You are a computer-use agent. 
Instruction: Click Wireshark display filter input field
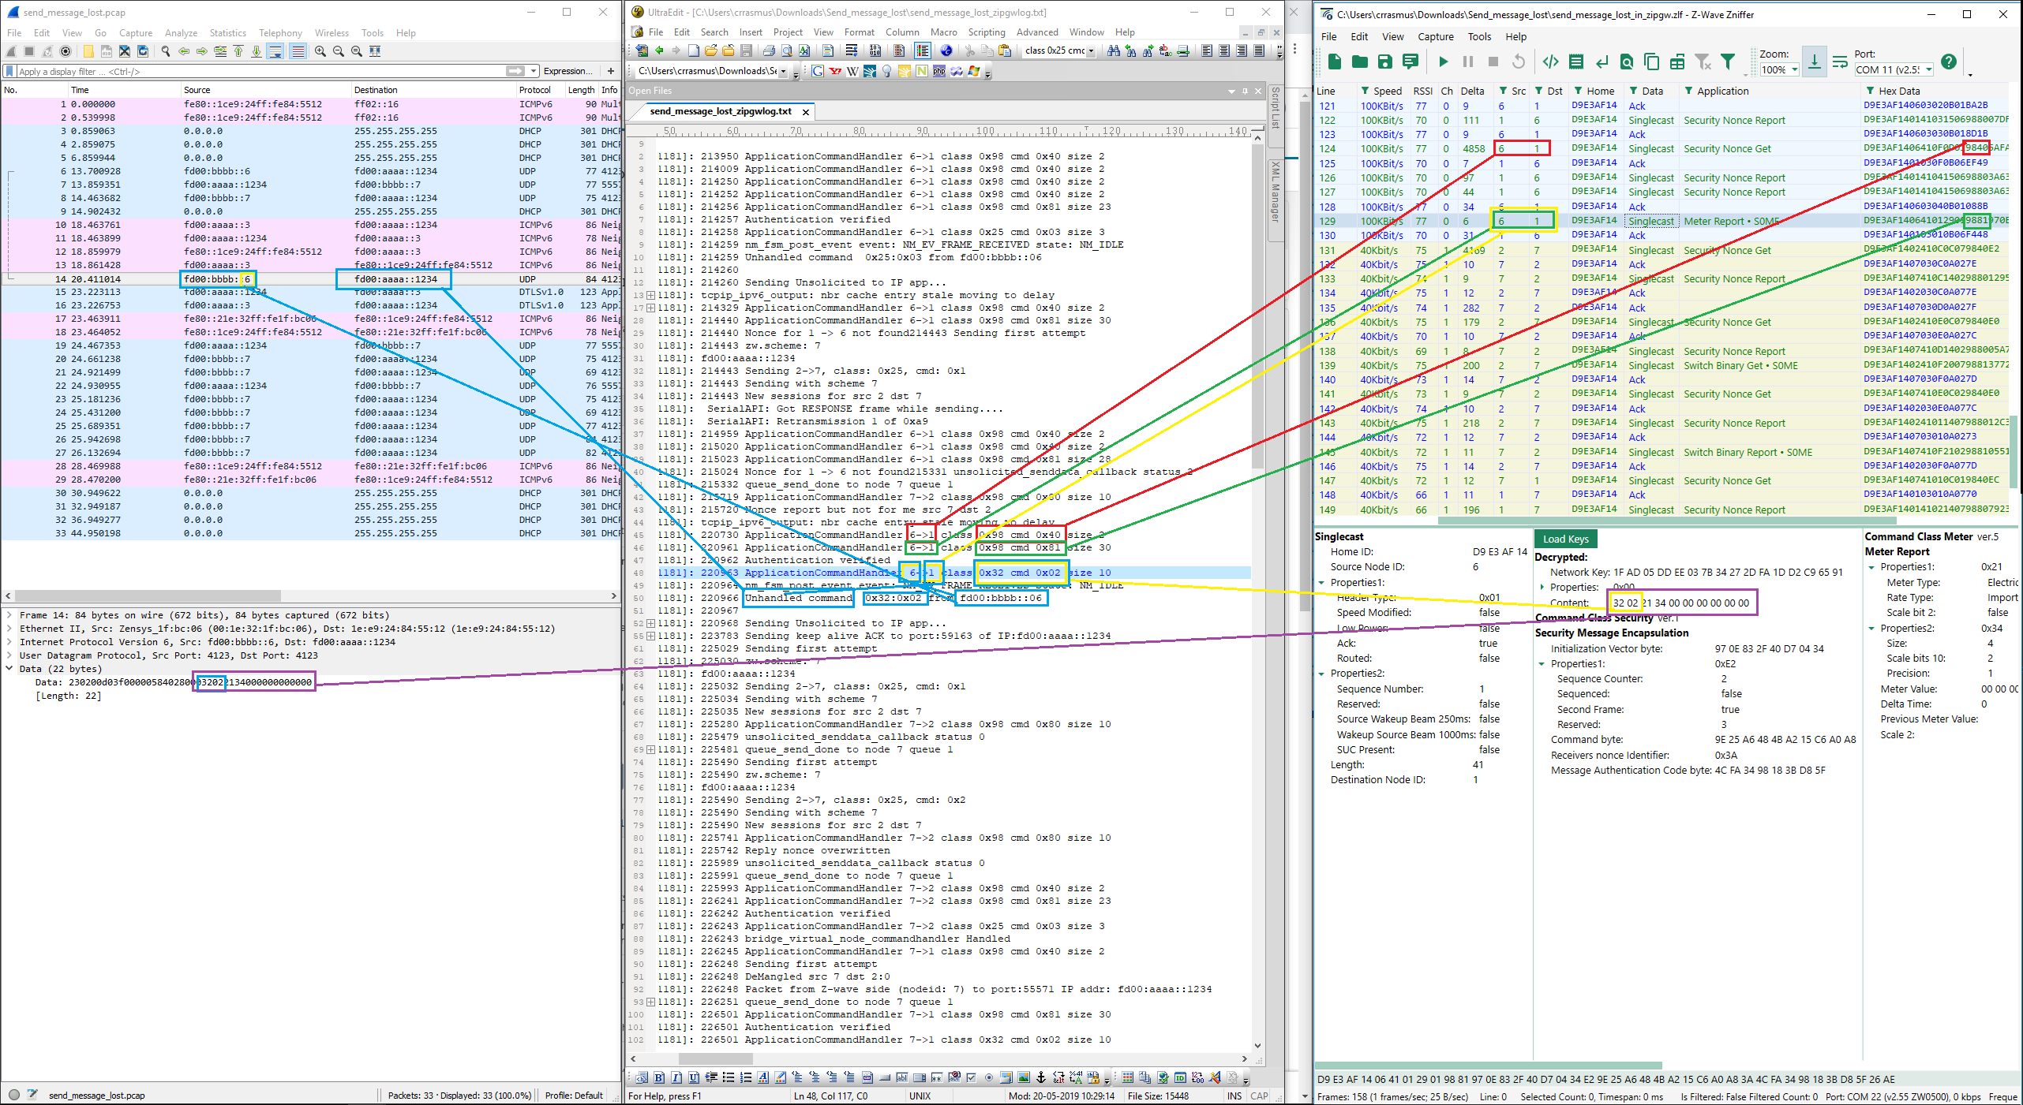[x=260, y=71]
